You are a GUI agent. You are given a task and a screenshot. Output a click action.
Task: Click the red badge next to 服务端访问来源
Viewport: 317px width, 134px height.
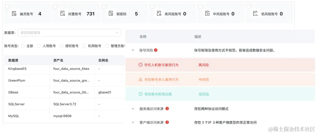point(167,109)
